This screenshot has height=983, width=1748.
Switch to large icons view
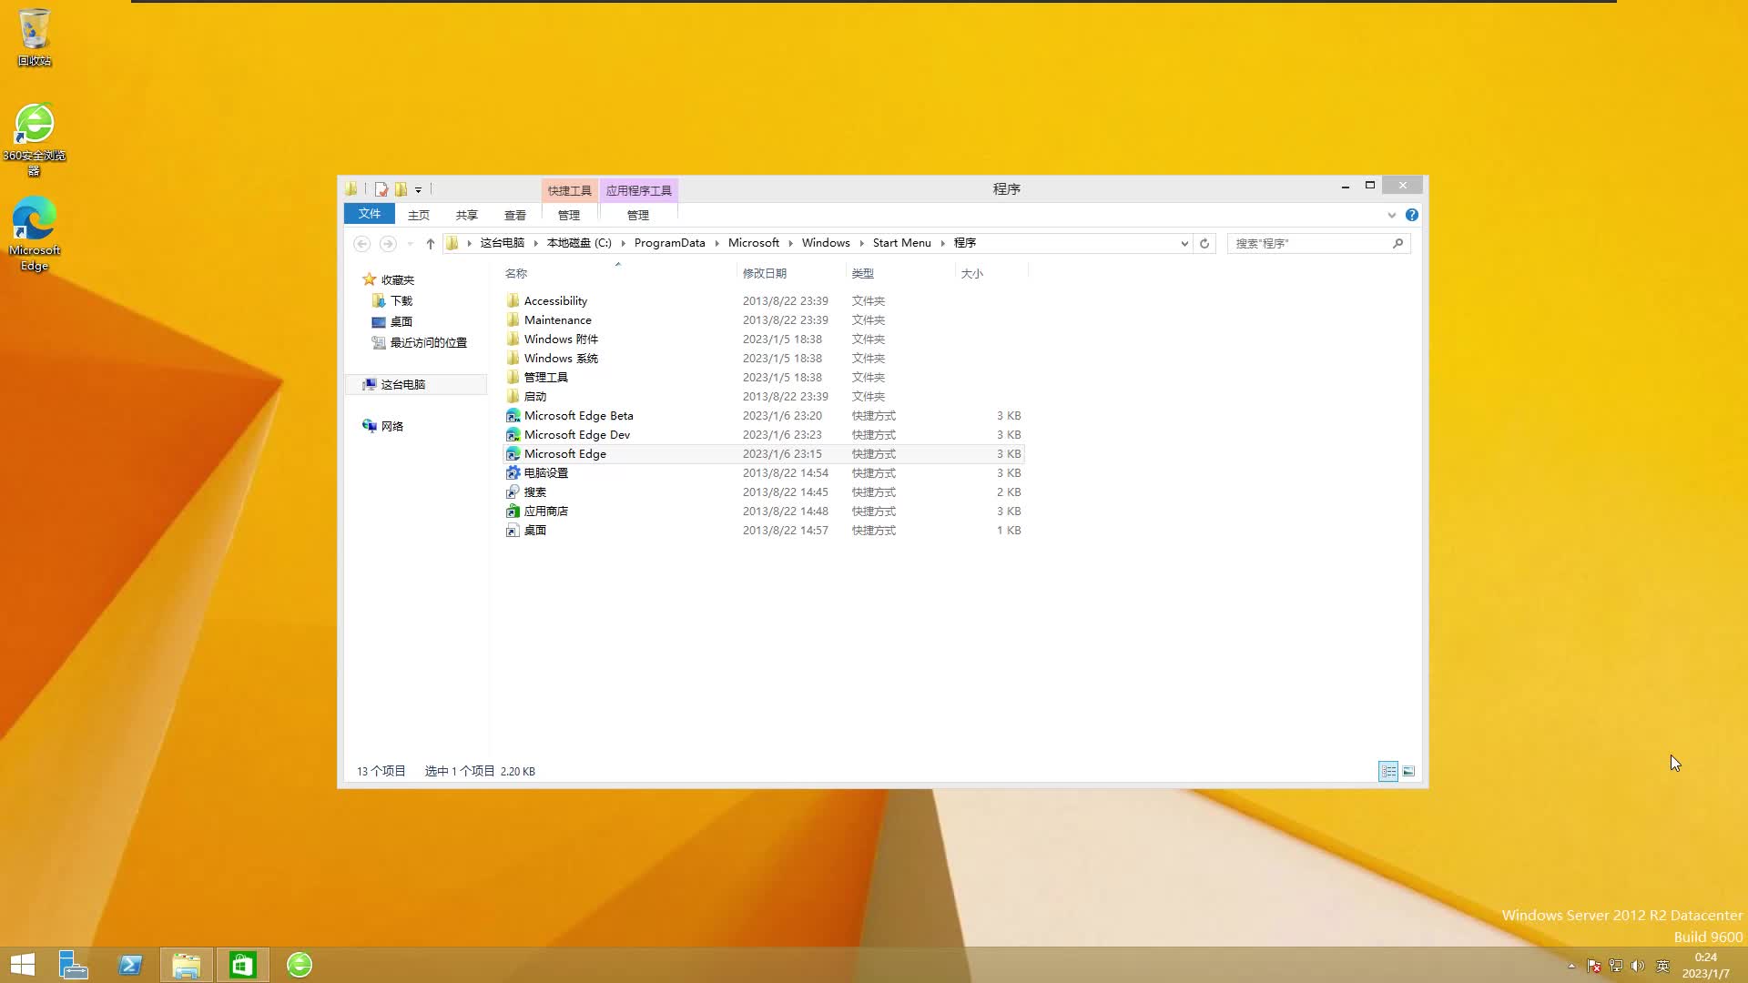[x=1408, y=771]
